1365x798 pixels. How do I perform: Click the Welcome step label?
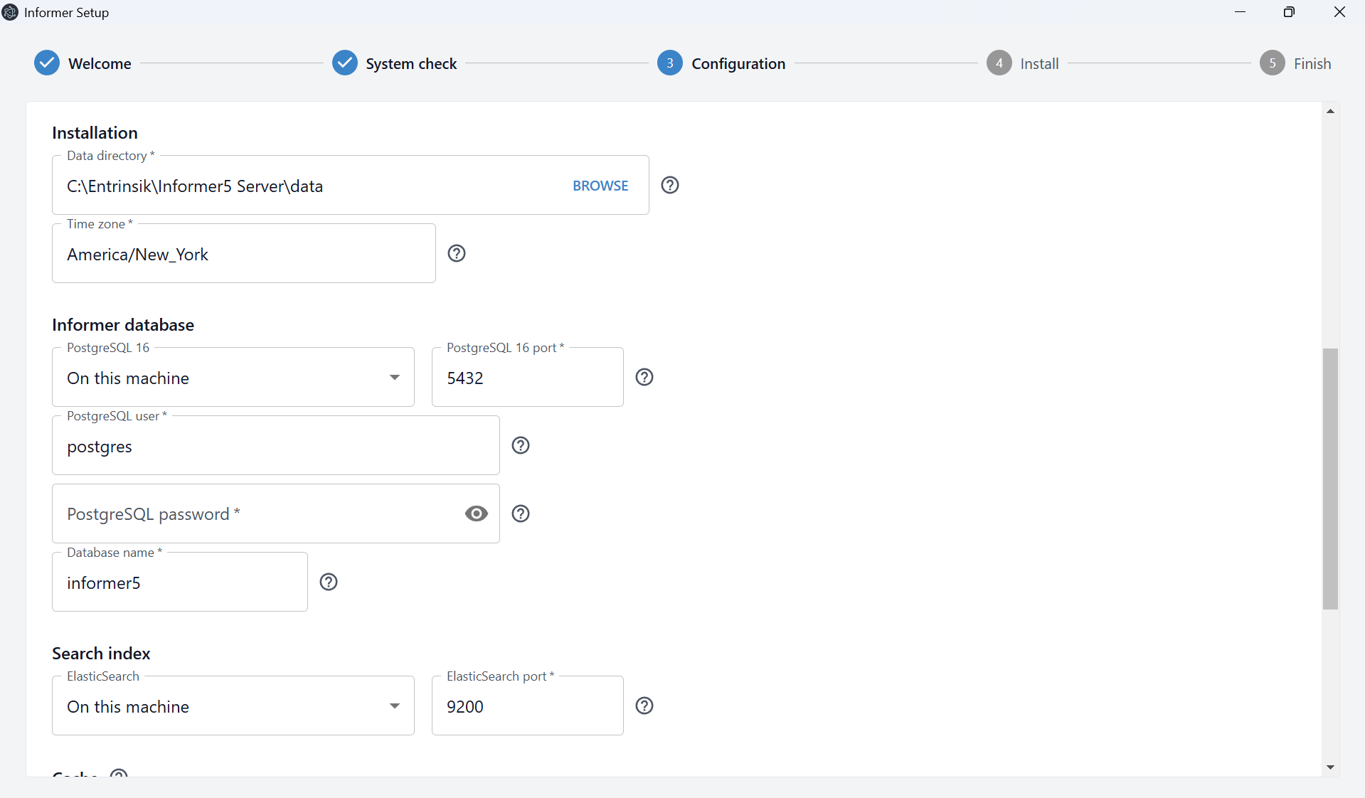100,64
